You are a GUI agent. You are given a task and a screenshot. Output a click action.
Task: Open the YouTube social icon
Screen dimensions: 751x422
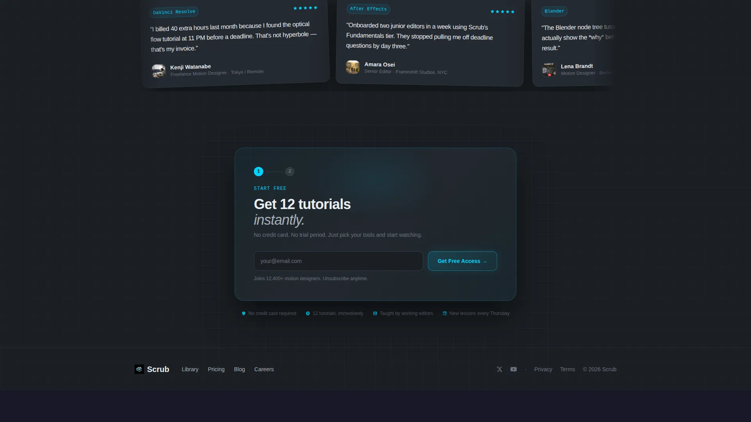[514, 369]
